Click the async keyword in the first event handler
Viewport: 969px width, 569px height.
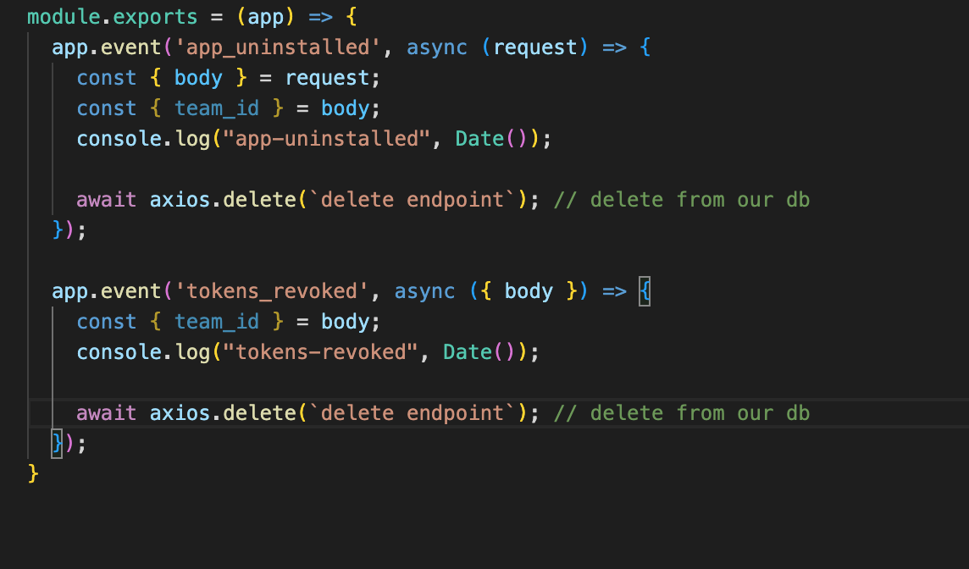tap(437, 47)
